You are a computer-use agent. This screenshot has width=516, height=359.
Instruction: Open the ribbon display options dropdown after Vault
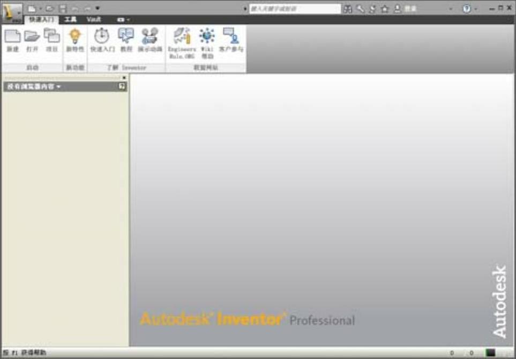pyautogui.click(x=123, y=20)
